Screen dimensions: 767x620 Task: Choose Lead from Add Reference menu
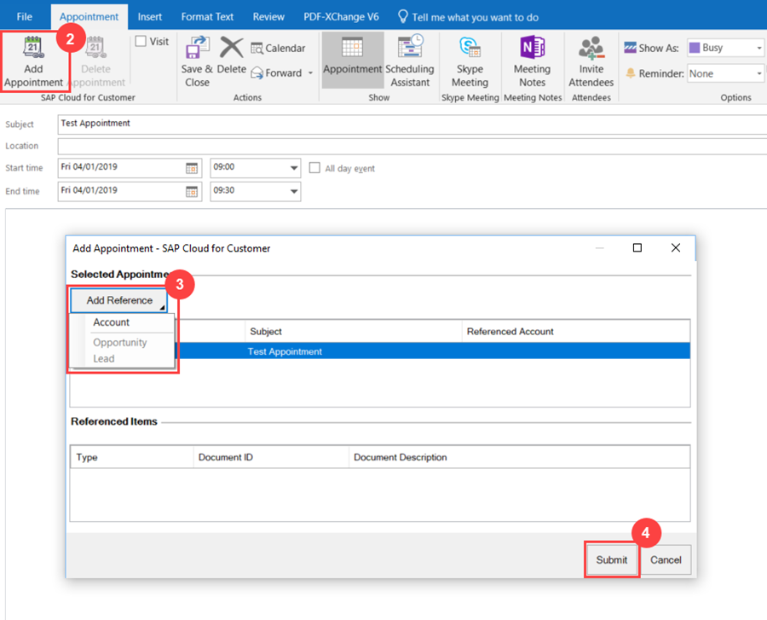point(104,359)
